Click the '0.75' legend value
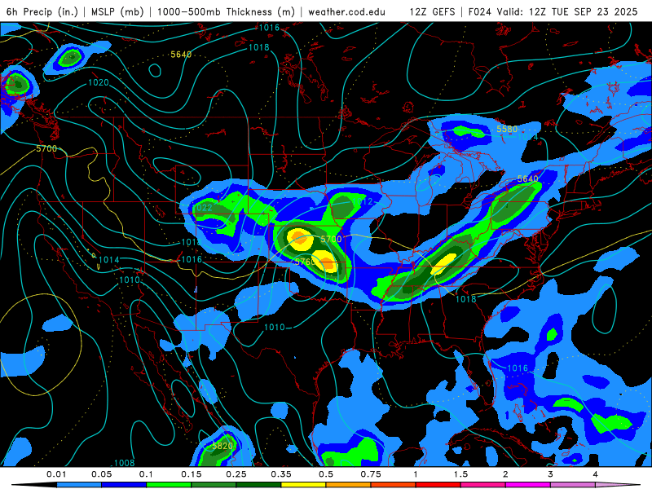This screenshot has height=489, width=652. pos(371,474)
